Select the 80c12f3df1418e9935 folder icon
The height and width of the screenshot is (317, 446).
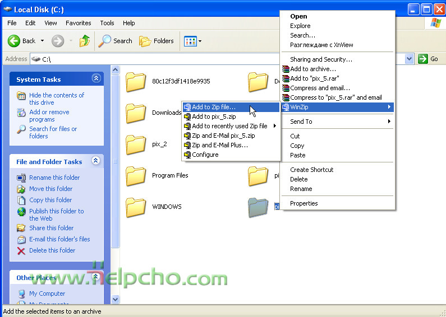[x=136, y=82]
